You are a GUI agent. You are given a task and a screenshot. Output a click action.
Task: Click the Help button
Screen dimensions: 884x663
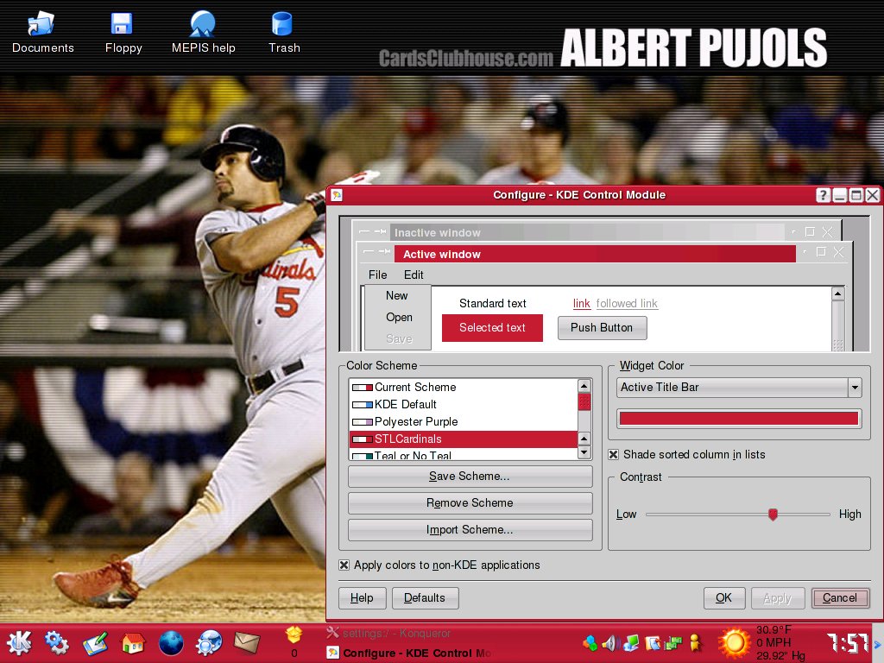pos(362,598)
